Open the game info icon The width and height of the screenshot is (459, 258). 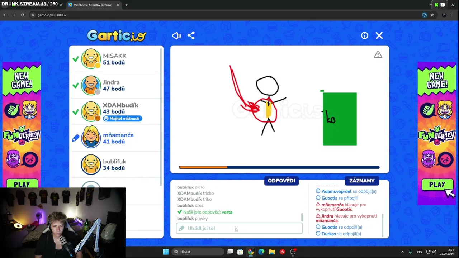pyautogui.click(x=365, y=35)
